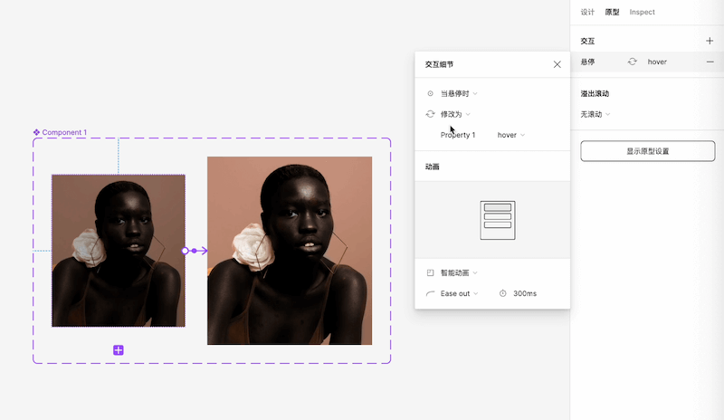Open the hover variant dropdown

(511, 135)
